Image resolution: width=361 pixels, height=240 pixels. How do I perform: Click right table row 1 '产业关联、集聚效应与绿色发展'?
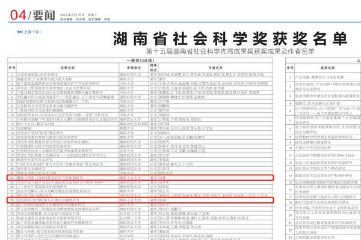(x=319, y=77)
